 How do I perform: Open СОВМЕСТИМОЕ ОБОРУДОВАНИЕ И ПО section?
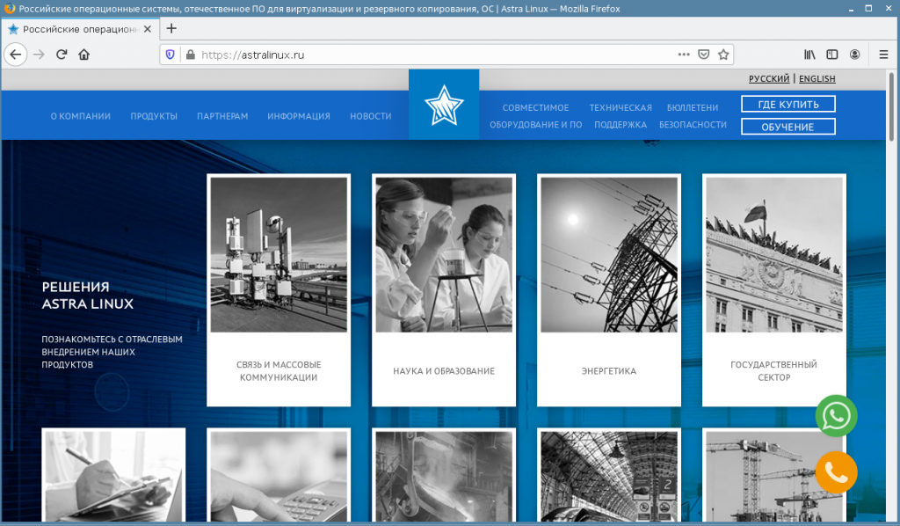tap(535, 116)
